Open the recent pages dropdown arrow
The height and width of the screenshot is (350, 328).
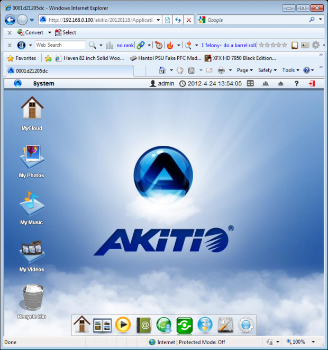pos(32,20)
